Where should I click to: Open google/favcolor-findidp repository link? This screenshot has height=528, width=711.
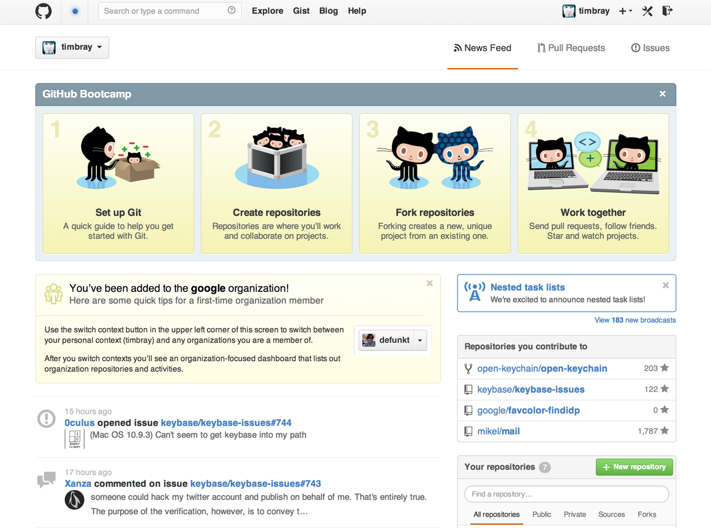point(528,410)
